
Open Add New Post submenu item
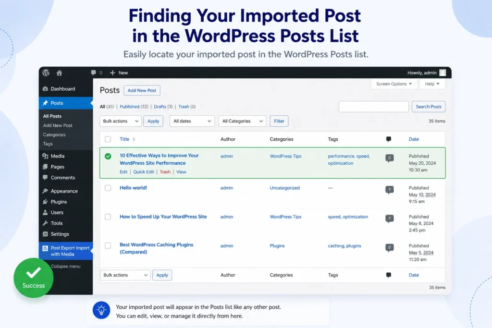(58, 125)
